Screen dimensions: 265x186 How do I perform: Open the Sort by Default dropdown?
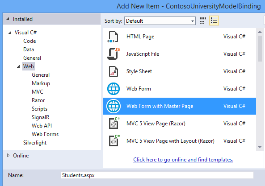tap(160, 21)
